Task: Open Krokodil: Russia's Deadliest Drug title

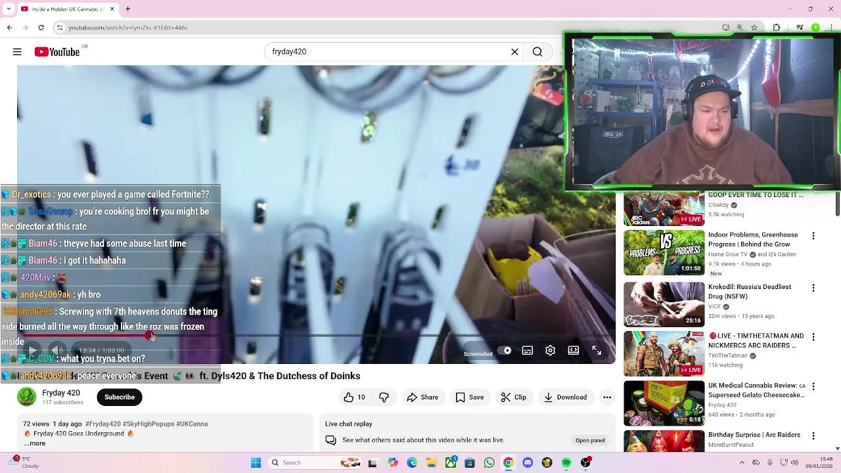Action: (750, 292)
